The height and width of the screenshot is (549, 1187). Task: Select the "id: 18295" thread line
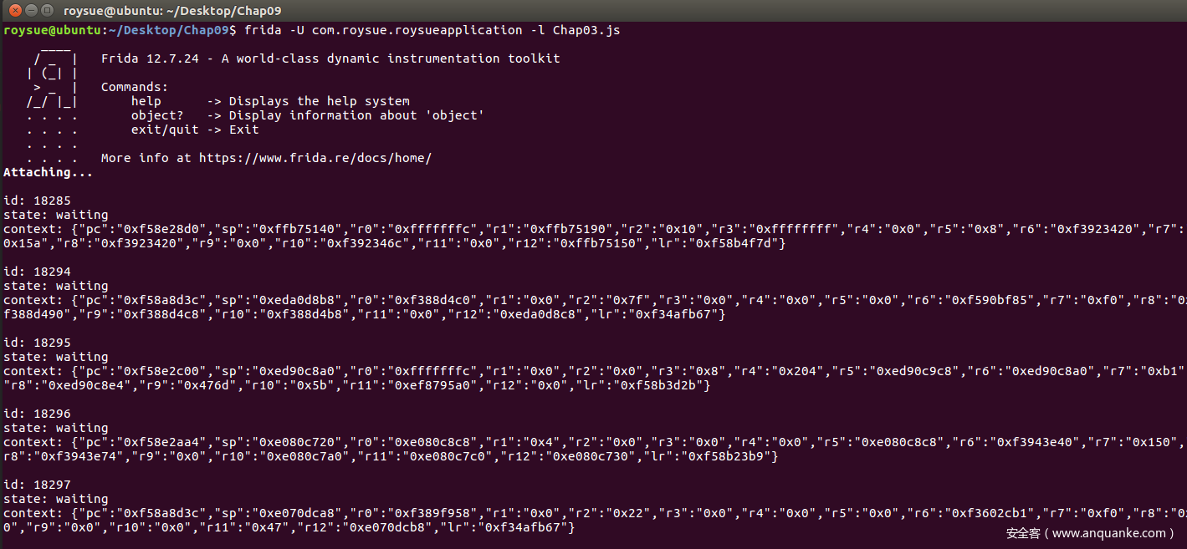coord(38,343)
